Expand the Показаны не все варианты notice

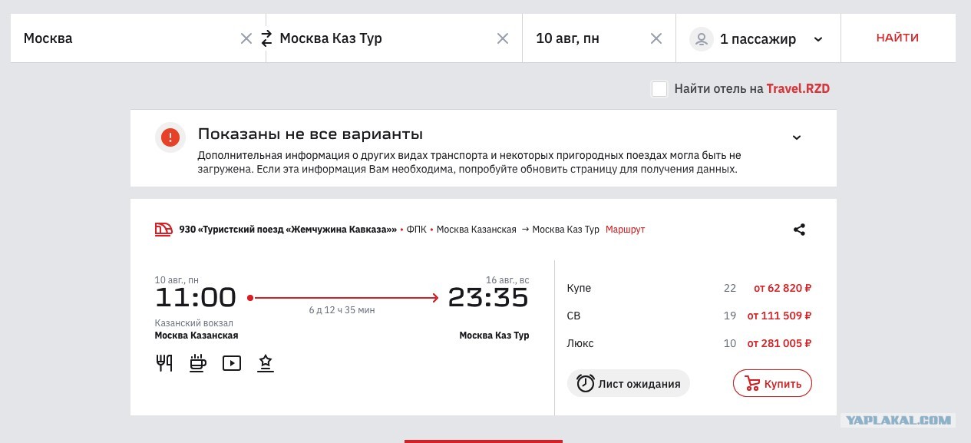pos(797,137)
